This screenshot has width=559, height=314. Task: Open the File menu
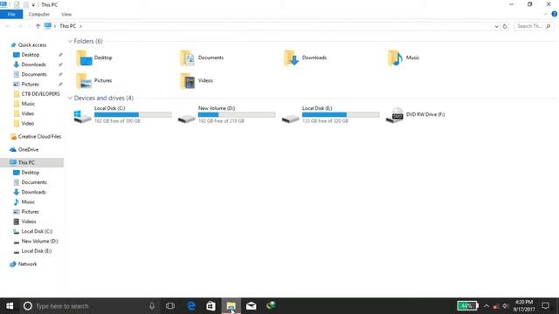(x=11, y=14)
